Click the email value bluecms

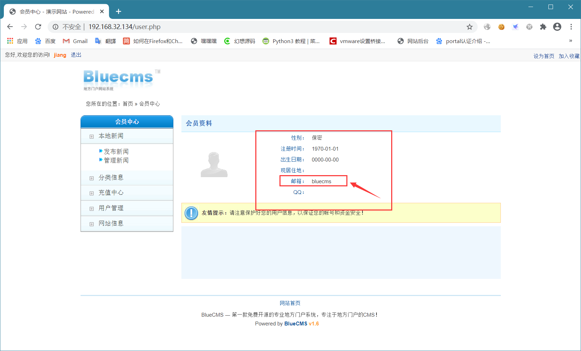(321, 181)
